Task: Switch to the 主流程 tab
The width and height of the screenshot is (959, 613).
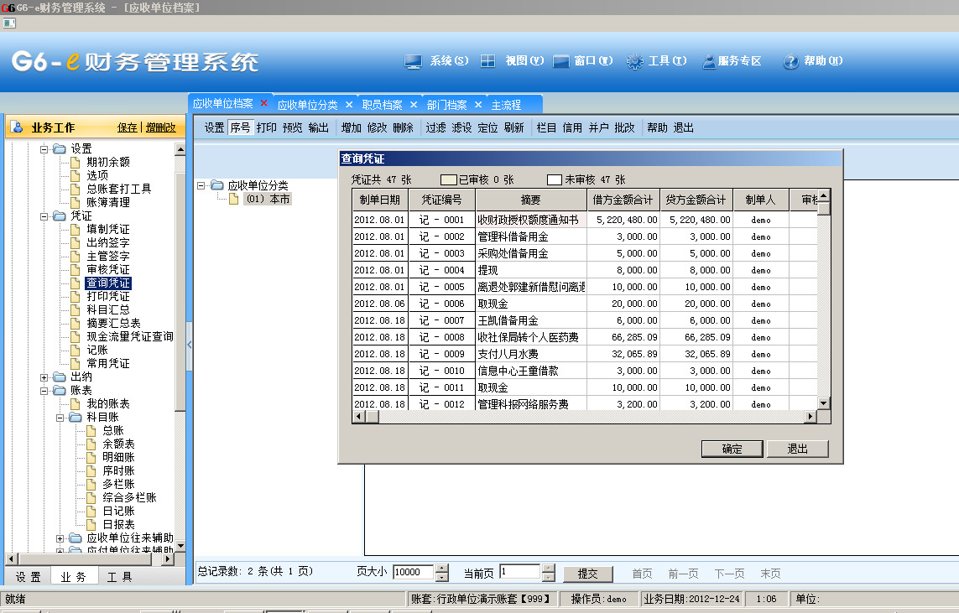Action: click(x=506, y=105)
